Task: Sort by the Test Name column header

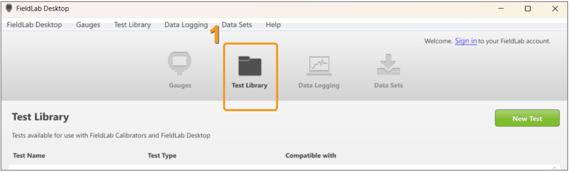Action: [x=29, y=156]
